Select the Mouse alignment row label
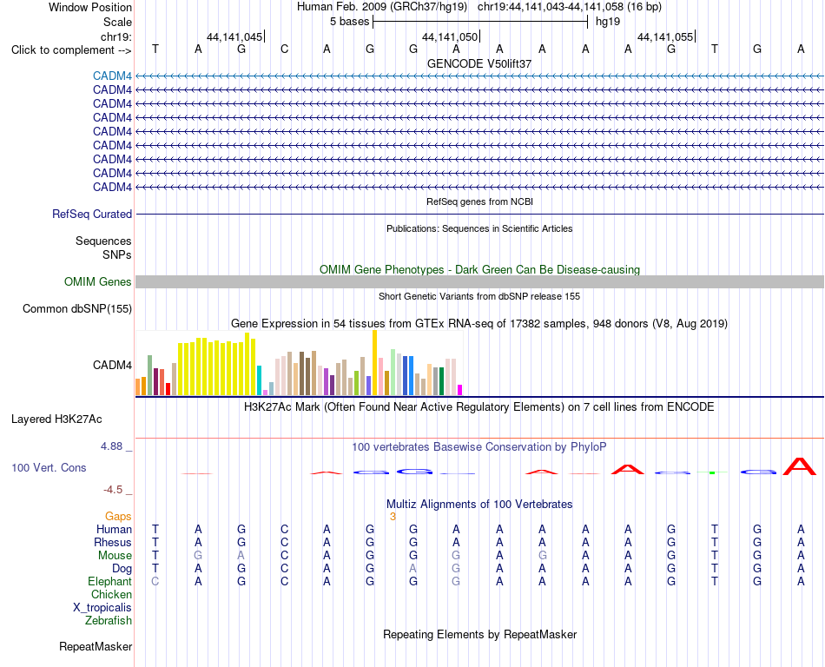 (x=115, y=556)
